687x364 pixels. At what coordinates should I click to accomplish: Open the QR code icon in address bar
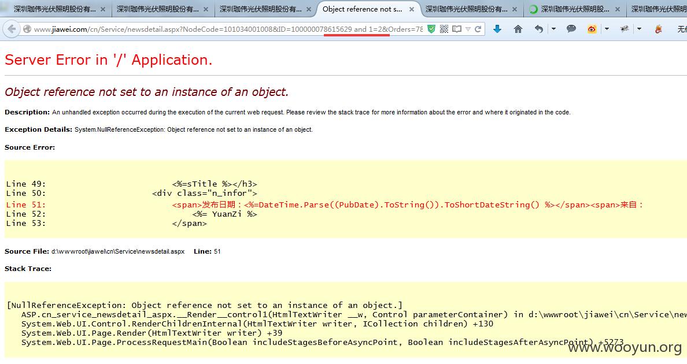[444, 29]
